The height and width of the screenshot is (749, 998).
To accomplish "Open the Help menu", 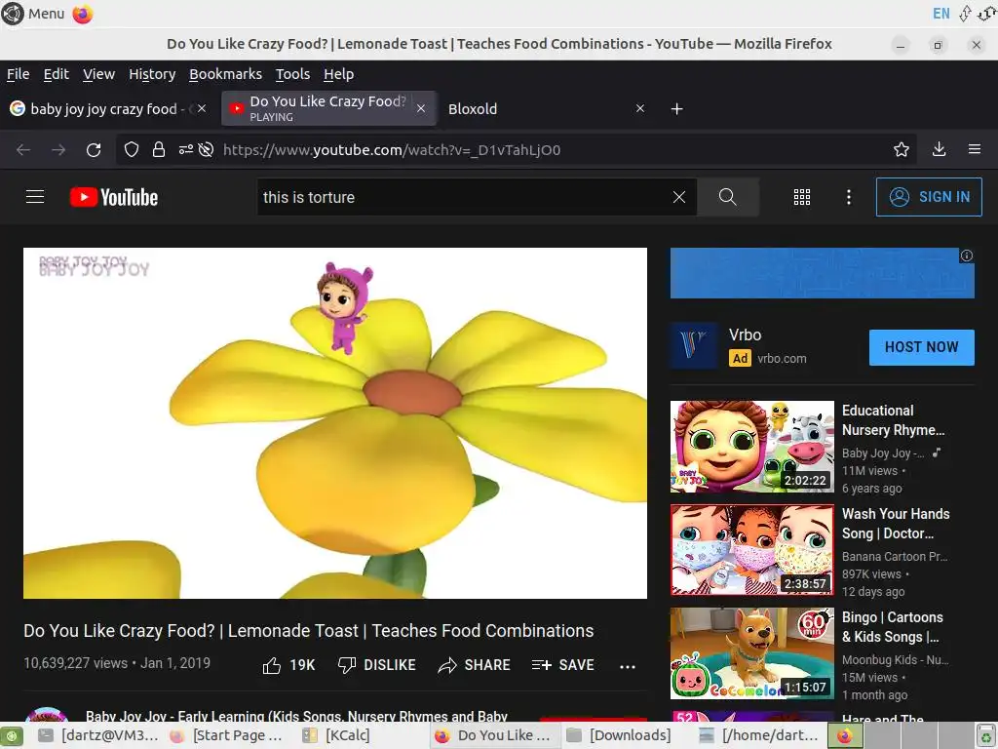I will tap(338, 74).
